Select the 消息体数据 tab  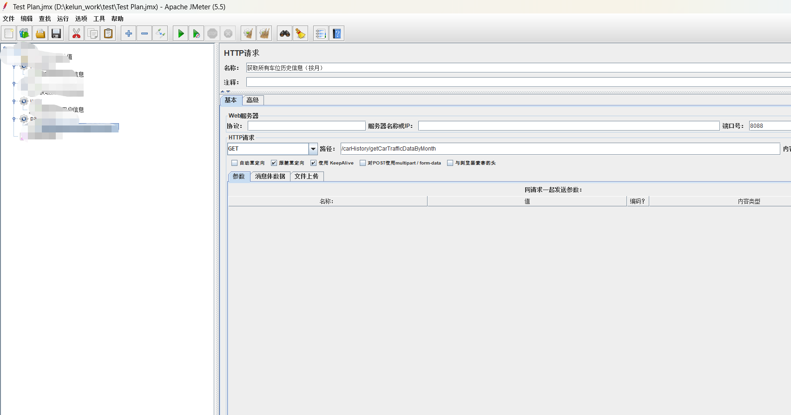[270, 177]
